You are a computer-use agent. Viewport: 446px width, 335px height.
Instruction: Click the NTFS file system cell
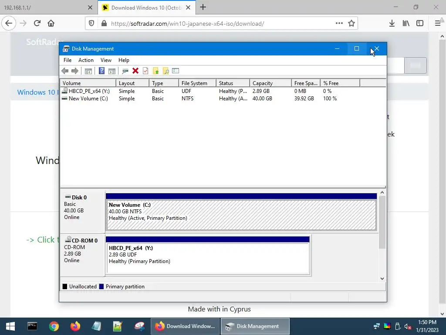(187, 98)
